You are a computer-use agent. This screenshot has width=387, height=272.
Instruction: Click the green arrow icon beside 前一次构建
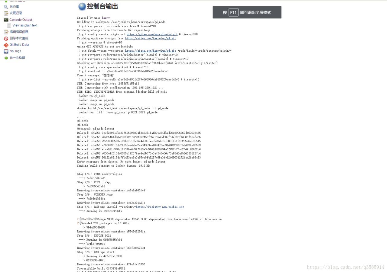point(6,58)
